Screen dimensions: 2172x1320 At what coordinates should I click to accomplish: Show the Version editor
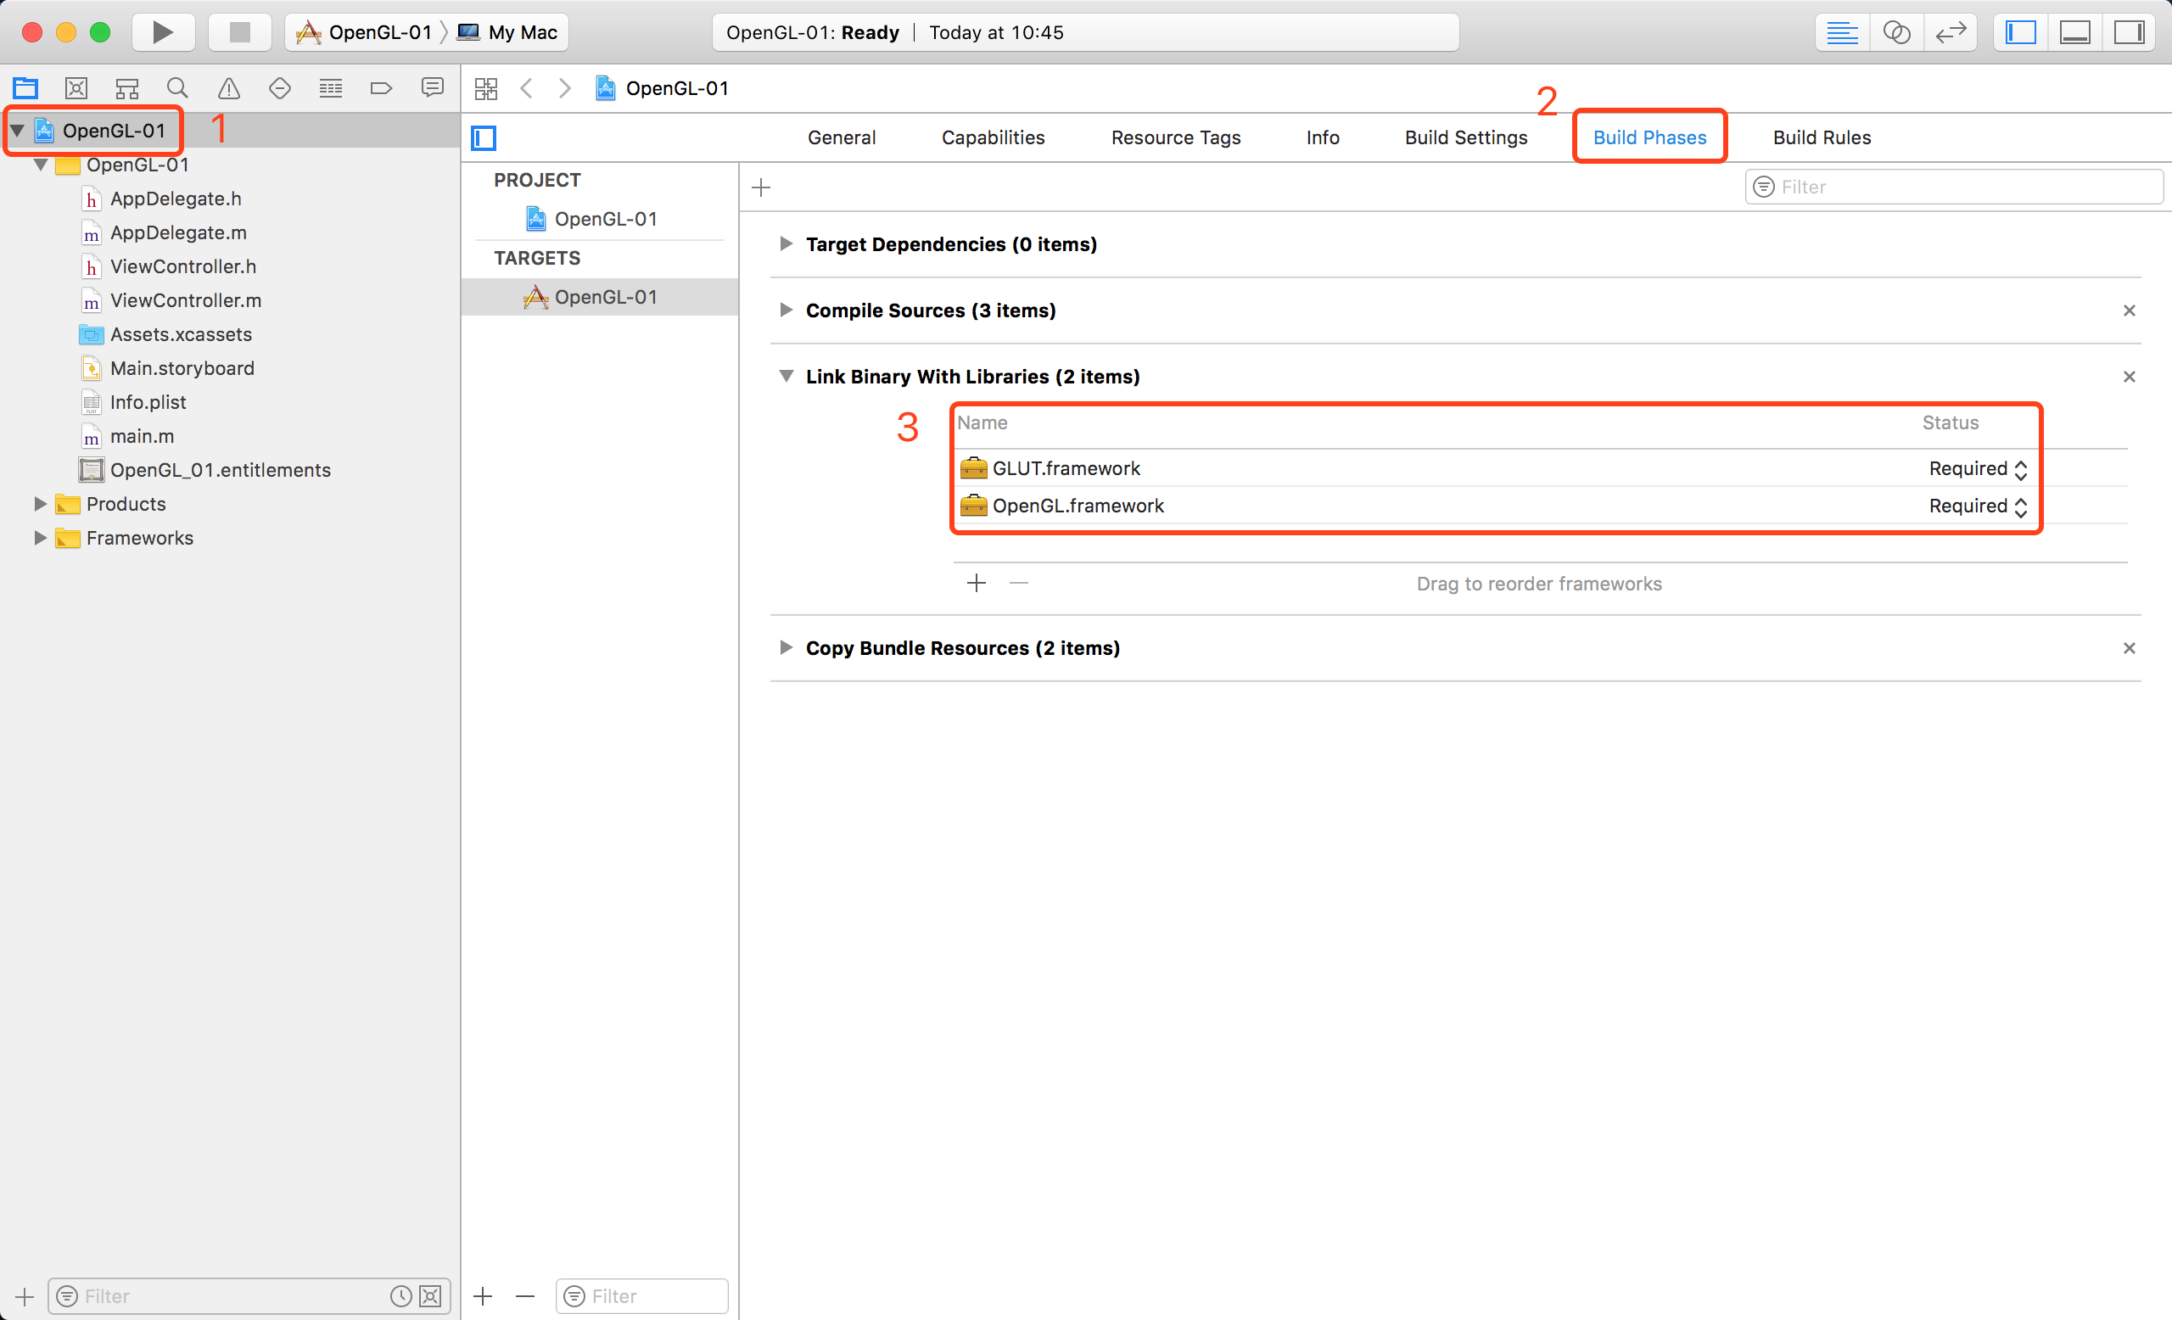coord(1951,32)
